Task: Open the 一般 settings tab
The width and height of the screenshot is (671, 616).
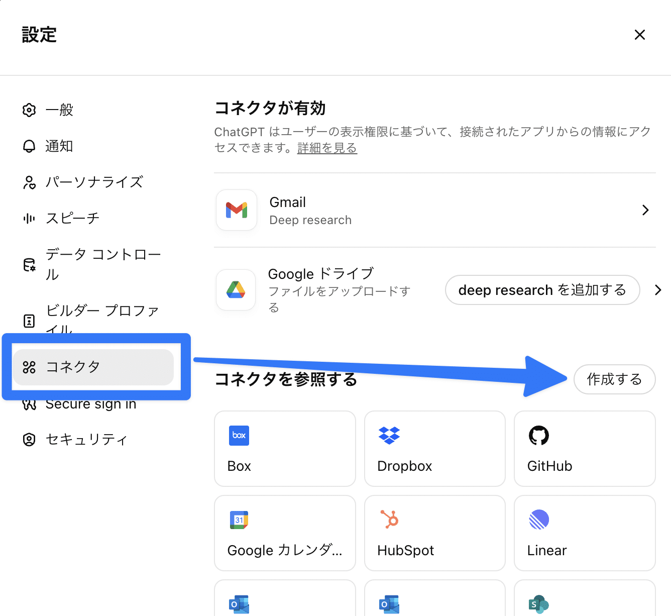Action: [x=59, y=110]
